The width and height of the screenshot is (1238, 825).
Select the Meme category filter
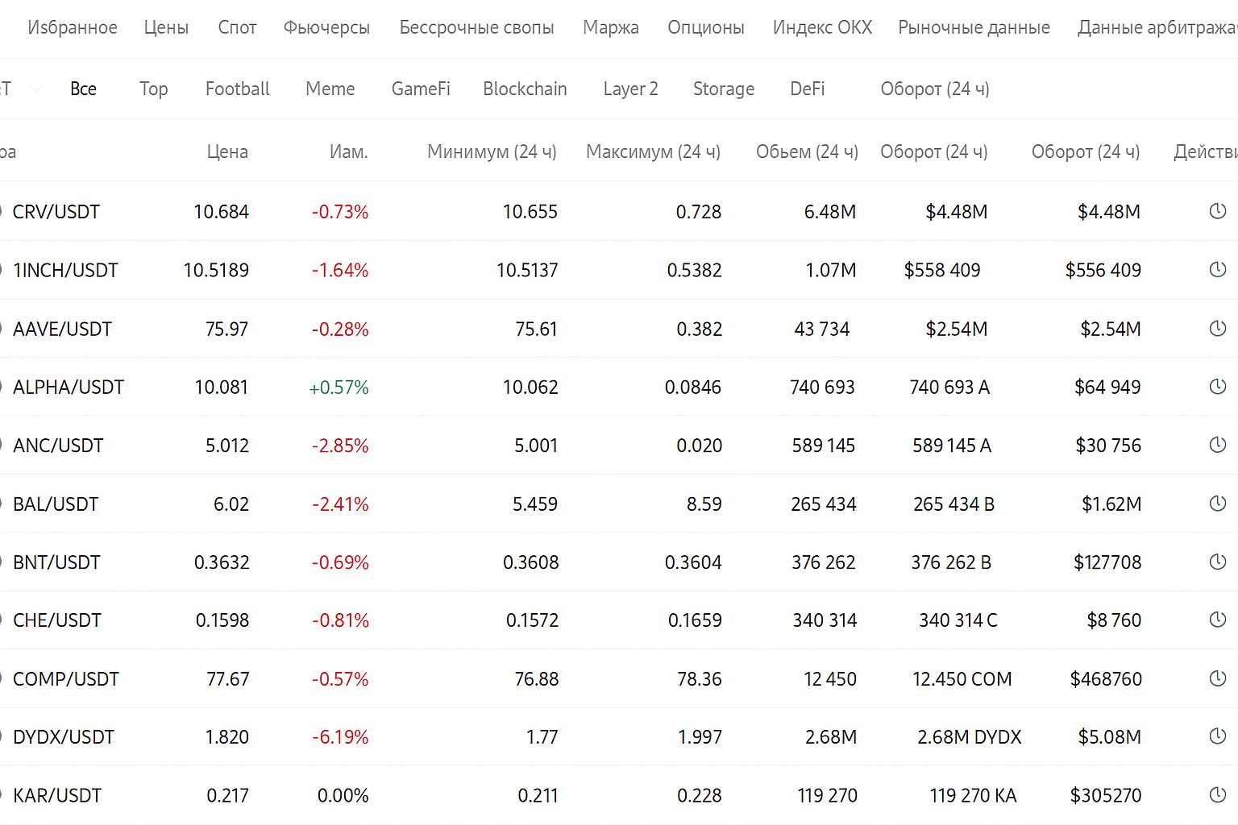point(330,89)
